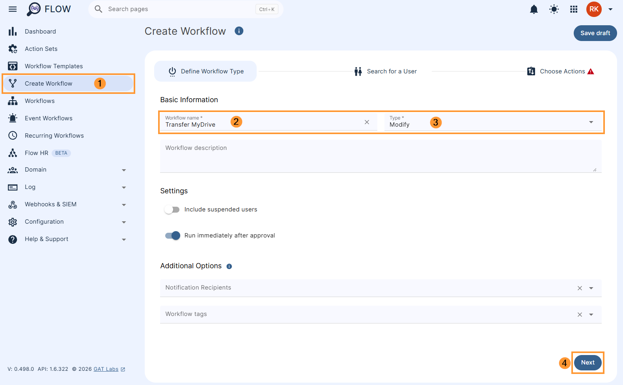Open the Type dropdown showing Modify
Screen dimensions: 623x385
tap(493, 122)
